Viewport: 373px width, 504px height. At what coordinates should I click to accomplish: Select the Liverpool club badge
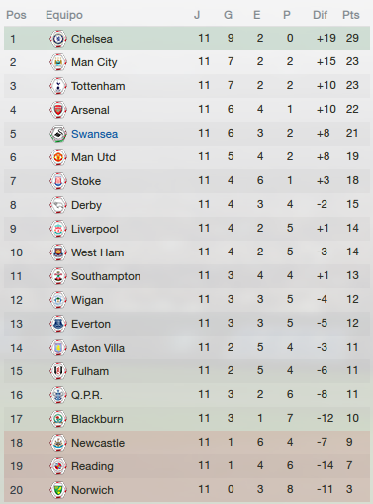click(58, 229)
